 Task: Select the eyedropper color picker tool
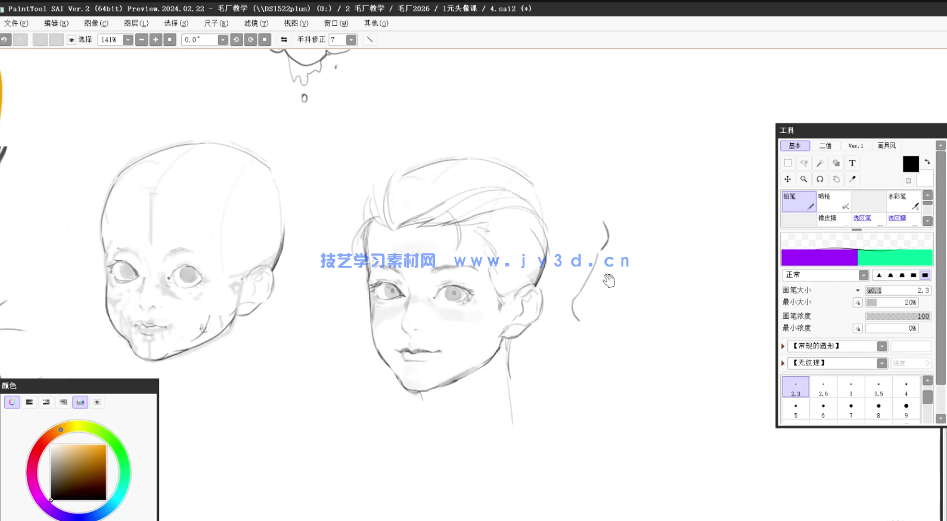[x=852, y=179]
